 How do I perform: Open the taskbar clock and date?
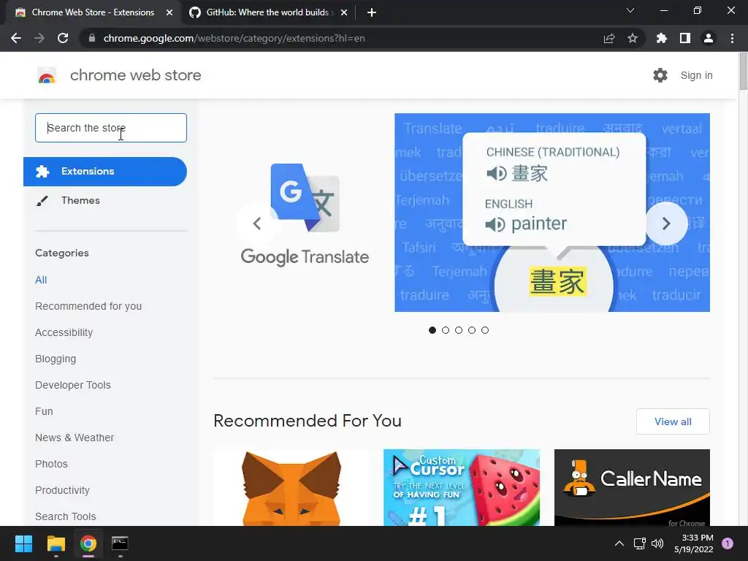pos(694,543)
